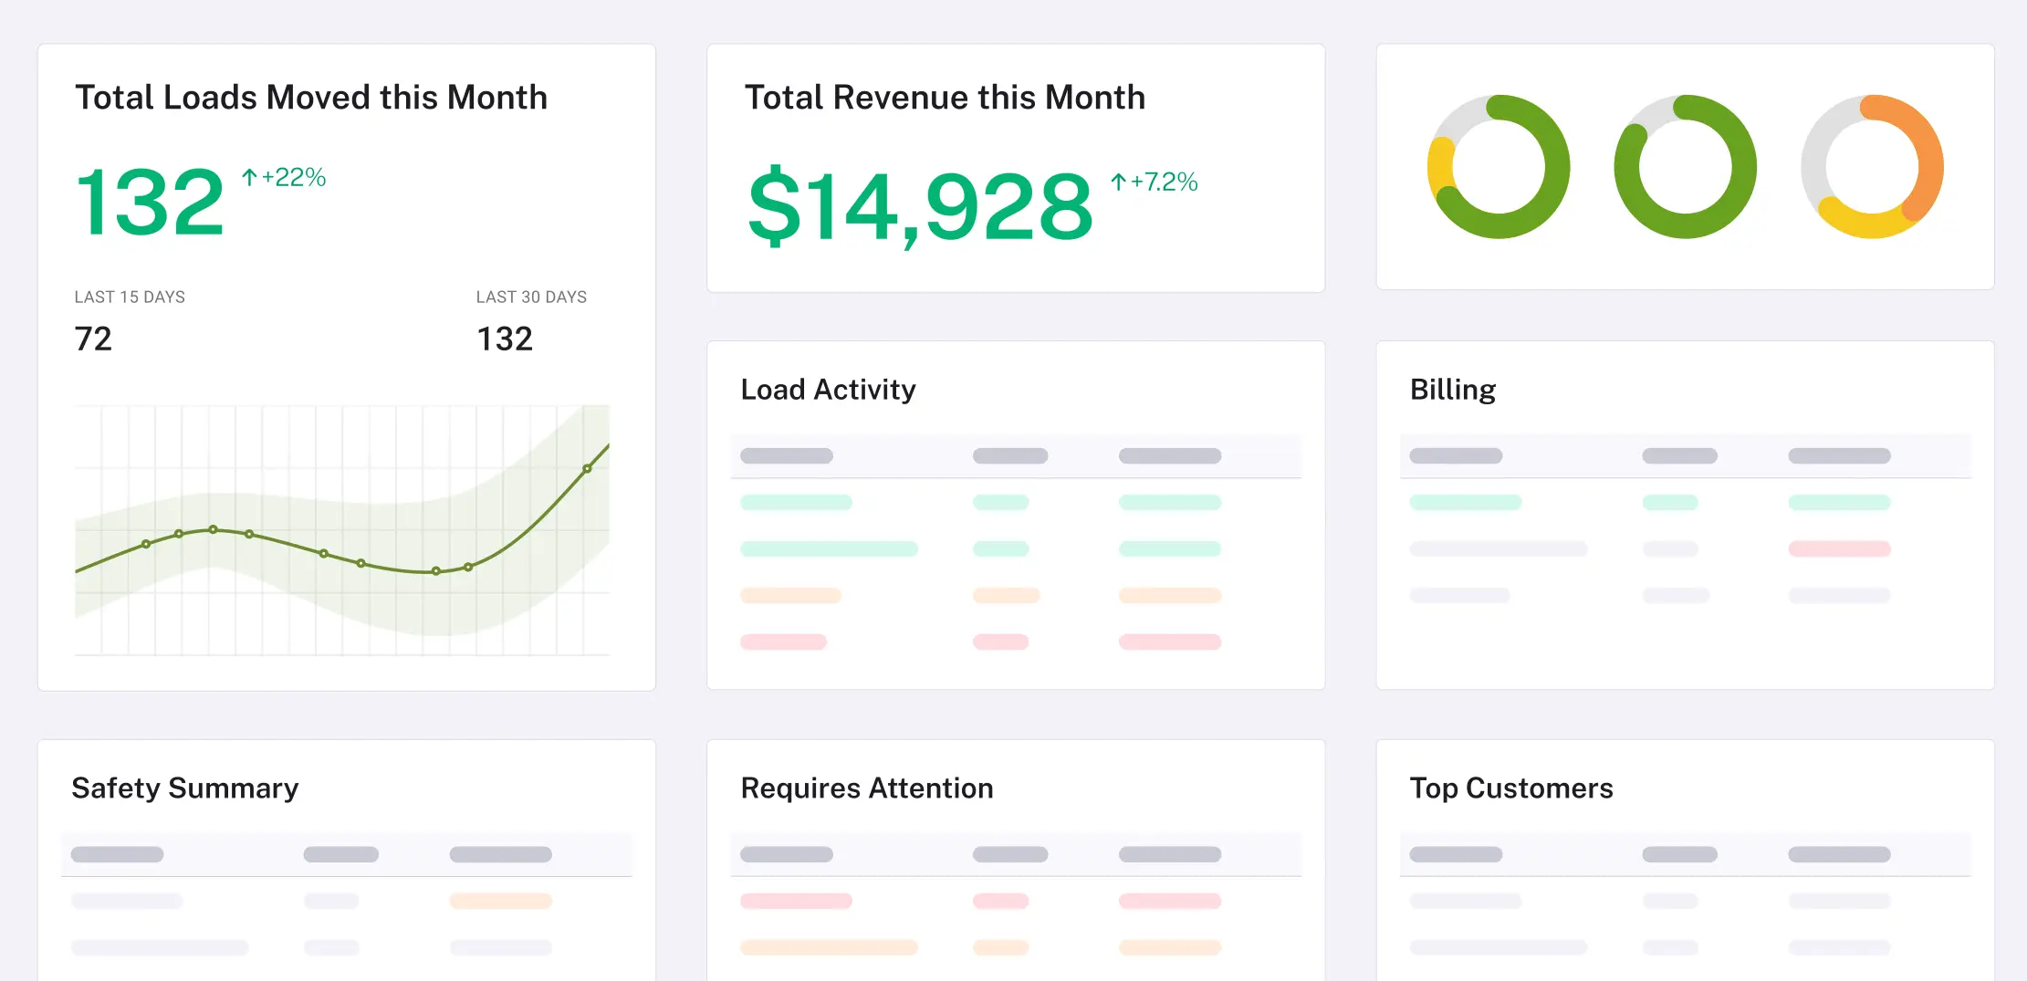Click the donut chart with yellow and green segments
The width and height of the screenshot is (2027, 981).
(1499, 167)
